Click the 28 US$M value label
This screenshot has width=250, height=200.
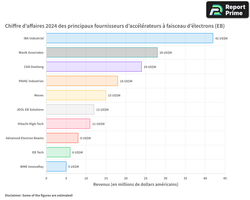(165, 53)
